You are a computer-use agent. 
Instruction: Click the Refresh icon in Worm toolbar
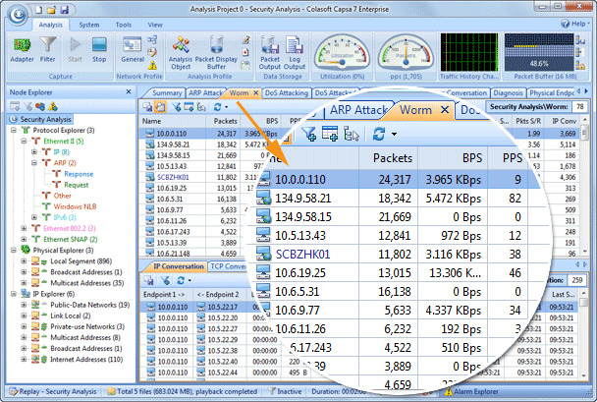(x=217, y=107)
